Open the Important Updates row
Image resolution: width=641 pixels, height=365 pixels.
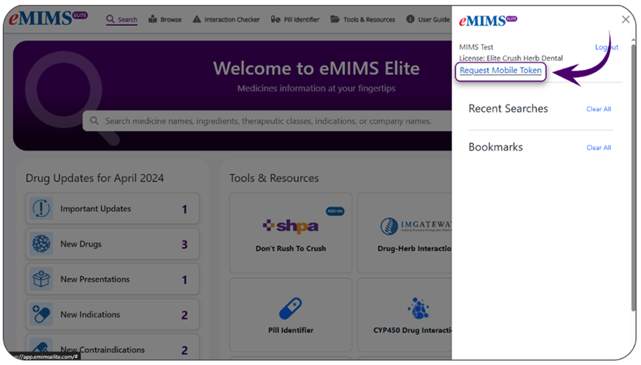pyautogui.click(x=113, y=209)
